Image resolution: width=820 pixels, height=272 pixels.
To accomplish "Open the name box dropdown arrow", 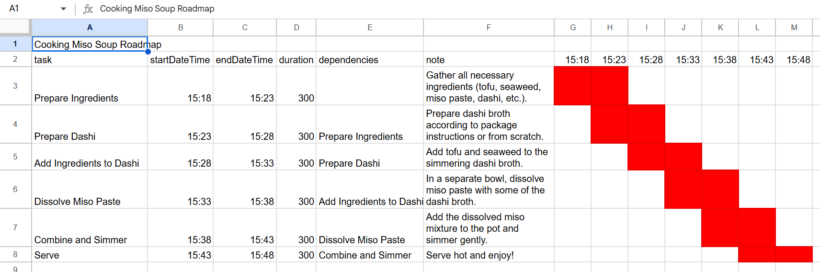I will click(63, 9).
